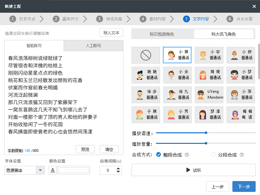Click the 段落间隔 value field
Viewport: 260px width, 195px height.
108,170
